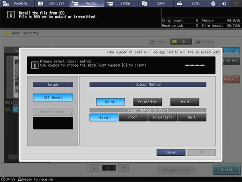Select All Sheets target option
Viewport: 242px width, 182px height.
(53, 98)
